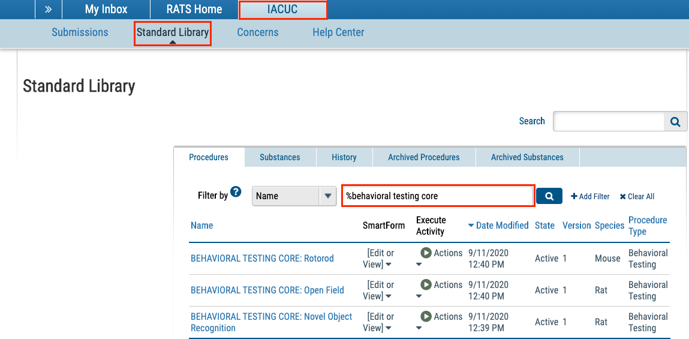Click Actions play icon for Novel Object Recognition
This screenshot has width=689, height=339.
tap(426, 316)
